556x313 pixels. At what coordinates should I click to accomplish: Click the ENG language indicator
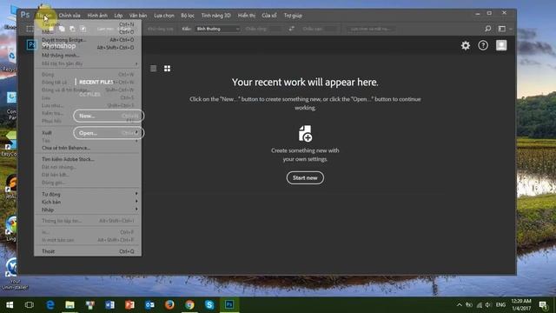[x=500, y=305]
